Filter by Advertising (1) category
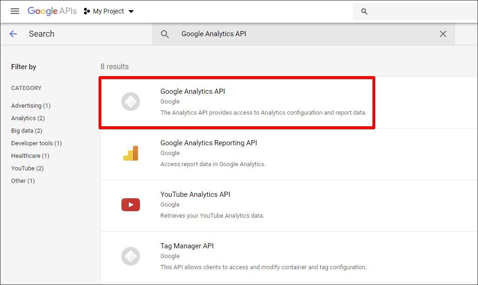Screen dimensions: 478x285 pyautogui.click(x=31, y=105)
